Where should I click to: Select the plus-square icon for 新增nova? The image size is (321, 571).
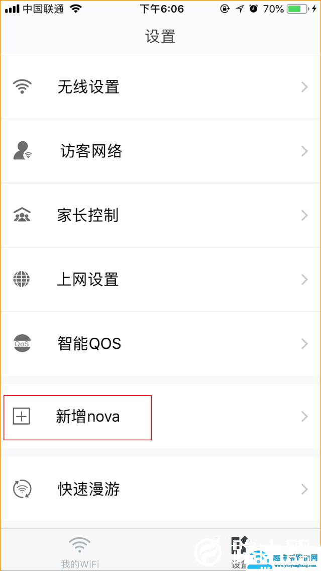coord(22,416)
